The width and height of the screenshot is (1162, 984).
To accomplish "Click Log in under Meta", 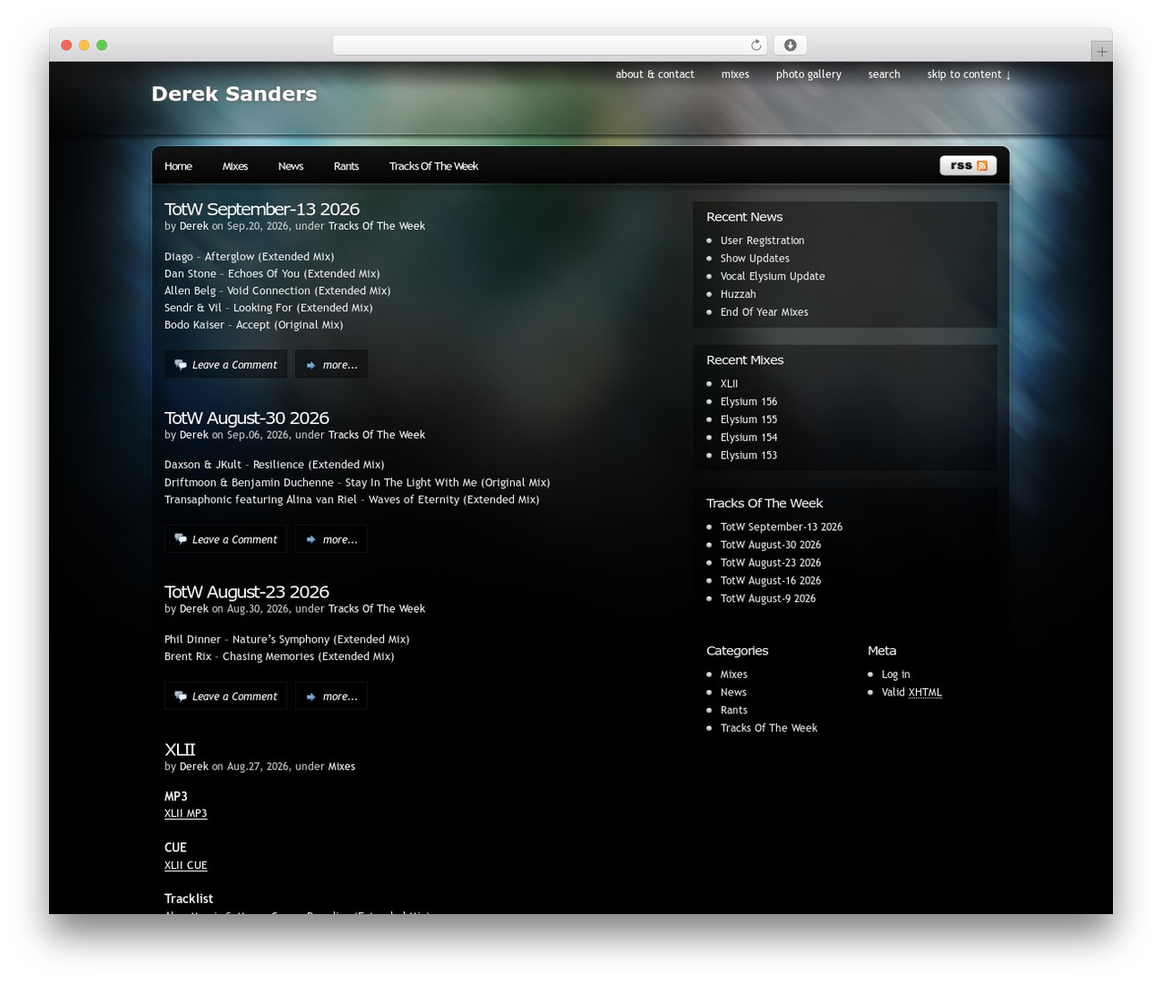I will (896, 674).
